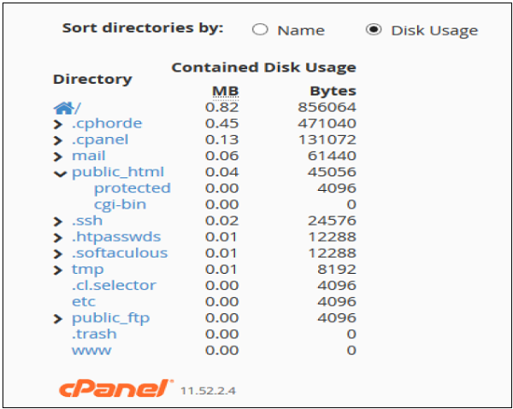Open the .trash directory link
The image size is (513, 409).
(94, 335)
